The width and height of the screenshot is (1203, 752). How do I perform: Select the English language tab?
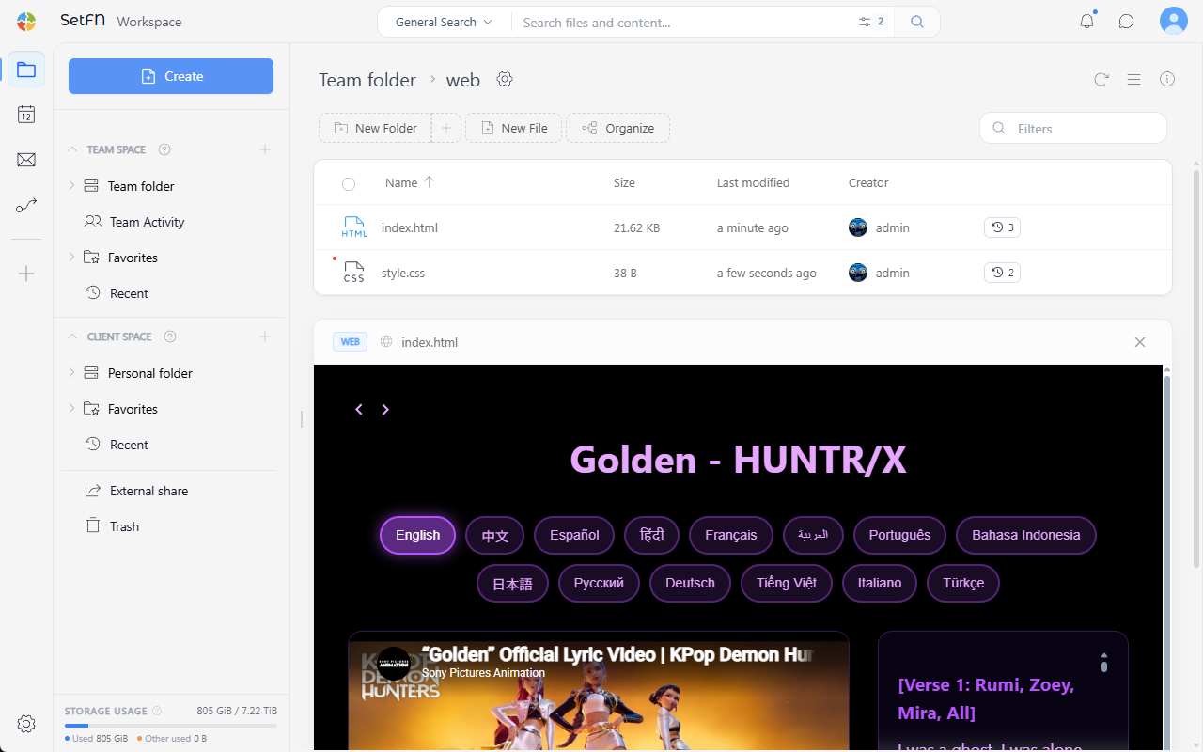(418, 535)
